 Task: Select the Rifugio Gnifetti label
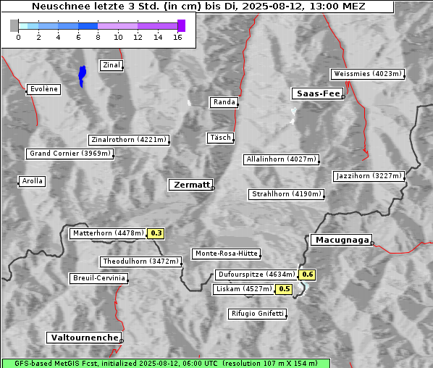tap(257, 314)
